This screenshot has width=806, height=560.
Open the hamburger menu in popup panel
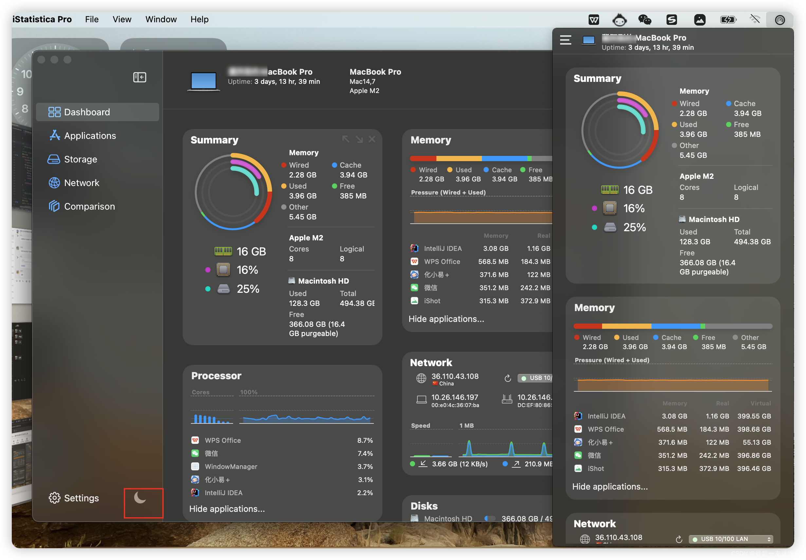coord(565,40)
